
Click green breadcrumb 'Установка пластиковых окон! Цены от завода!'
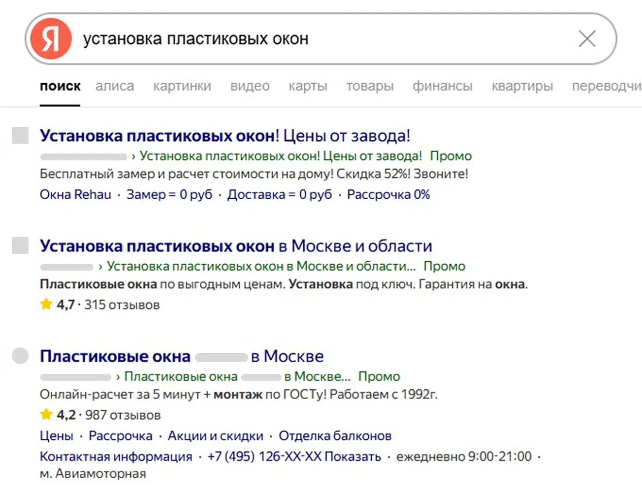pyautogui.click(x=281, y=156)
